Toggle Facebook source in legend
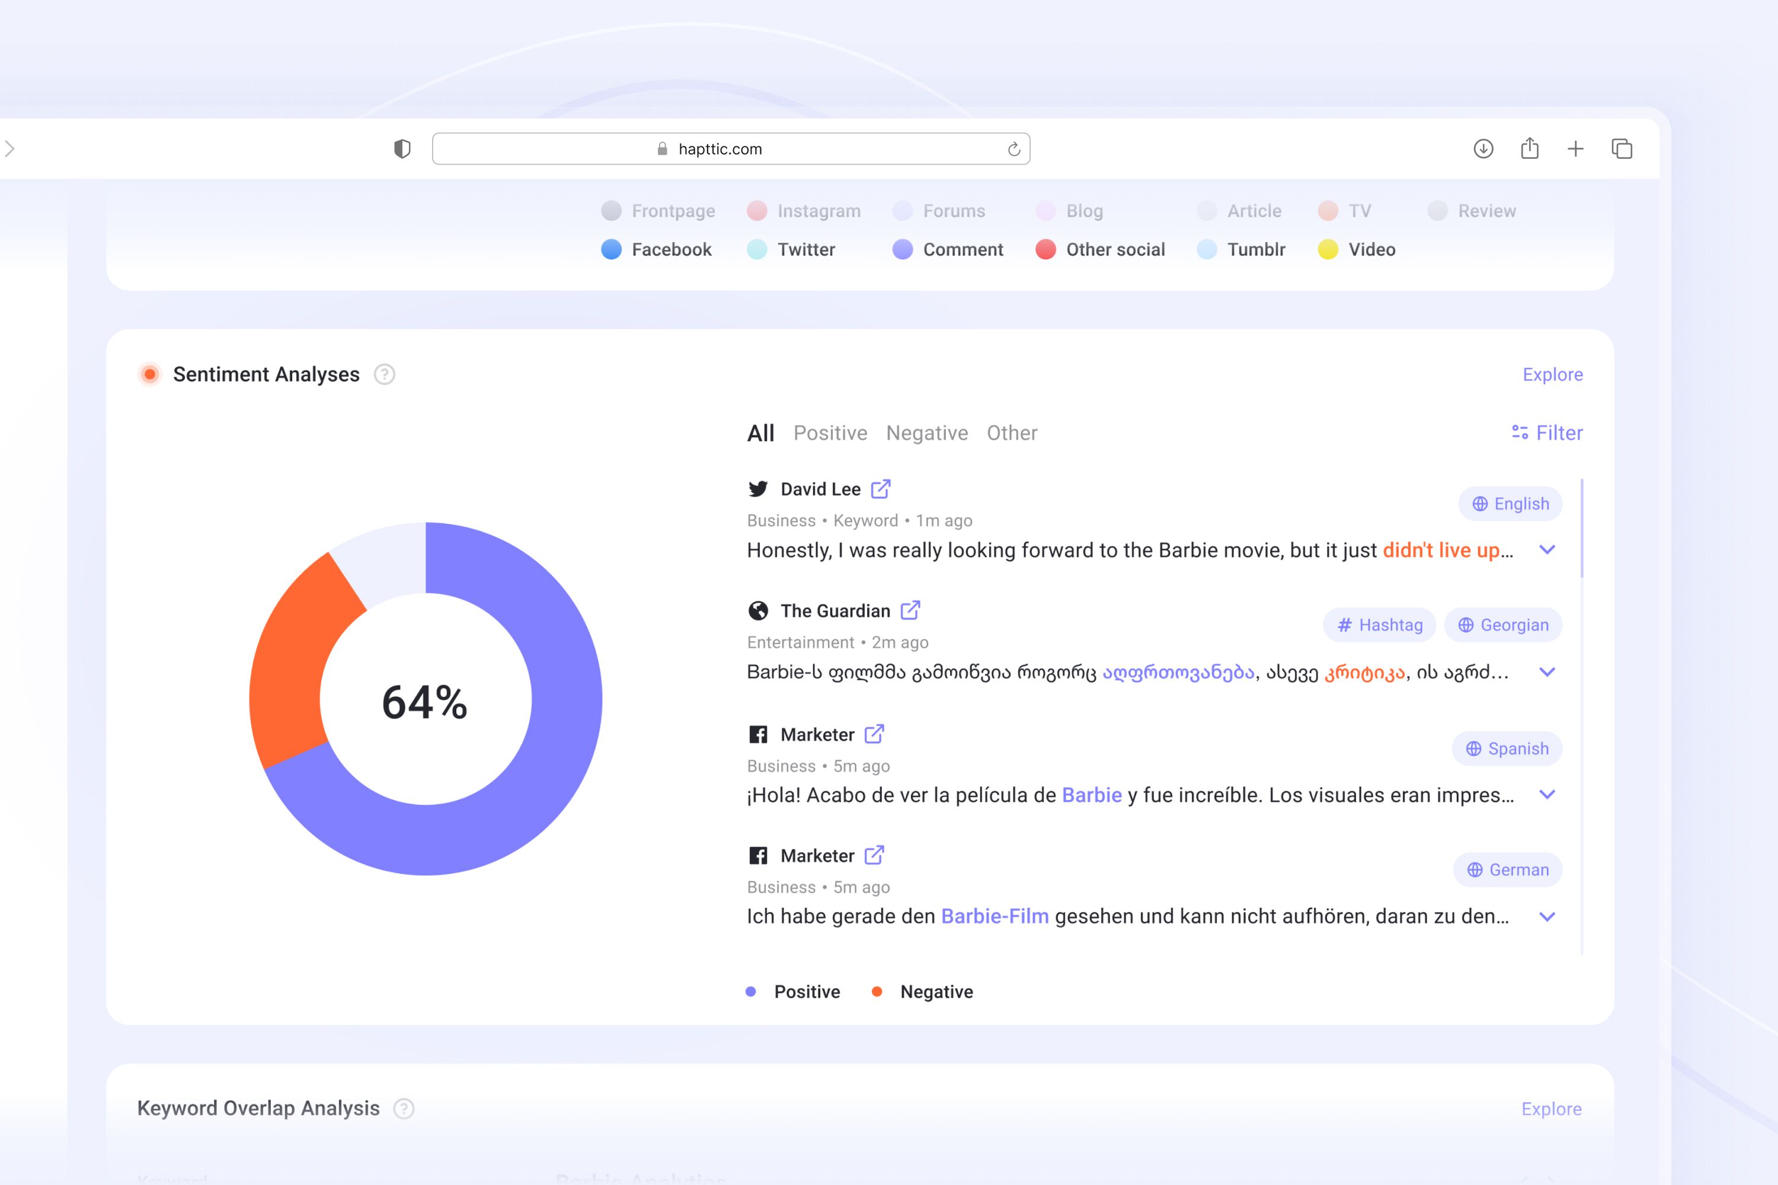The height and width of the screenshot is (1185, 1778). (x=656, y=249)
